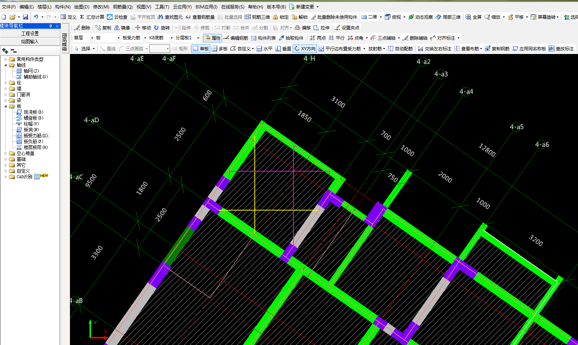This screenshot has height=345, width=578.
Task: Collapse the 板 tree folder
Action: (6, 106)
